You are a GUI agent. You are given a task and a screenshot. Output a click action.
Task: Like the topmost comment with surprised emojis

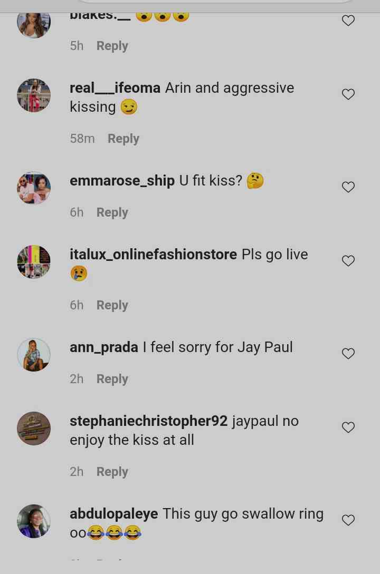pos(348,21)
